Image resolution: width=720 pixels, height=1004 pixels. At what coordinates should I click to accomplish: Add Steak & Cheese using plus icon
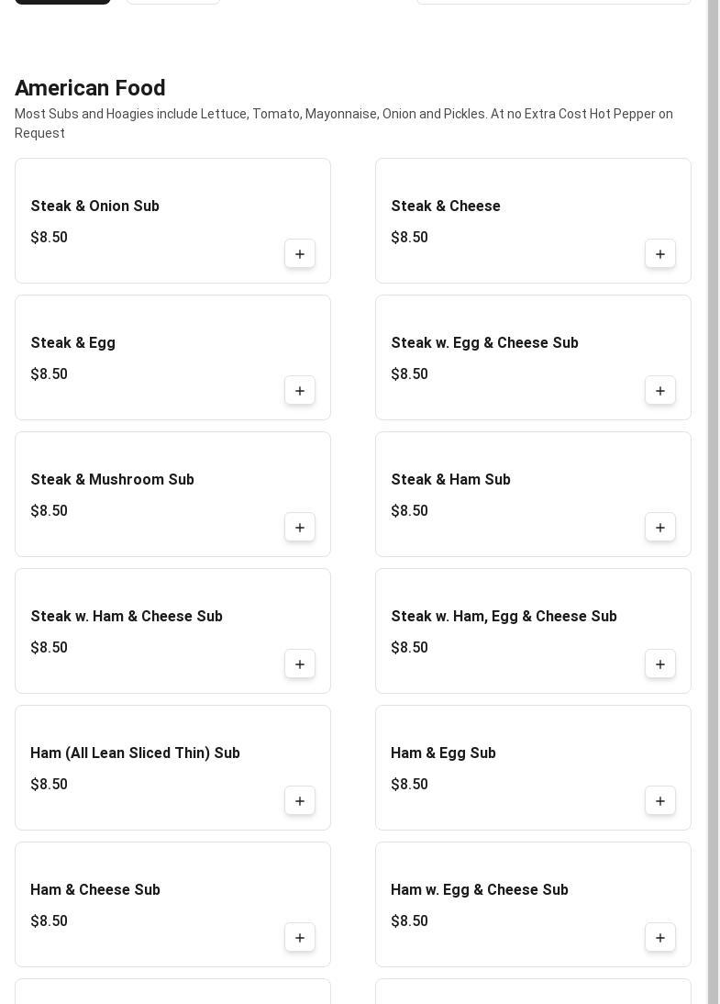pyautogui.click(x=660, y=254)
